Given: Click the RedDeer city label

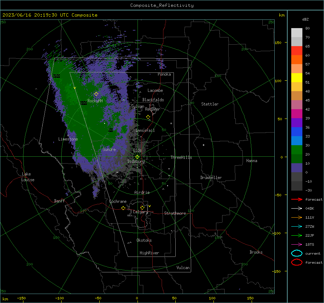Looking at the screenshot, I should 153,109.
